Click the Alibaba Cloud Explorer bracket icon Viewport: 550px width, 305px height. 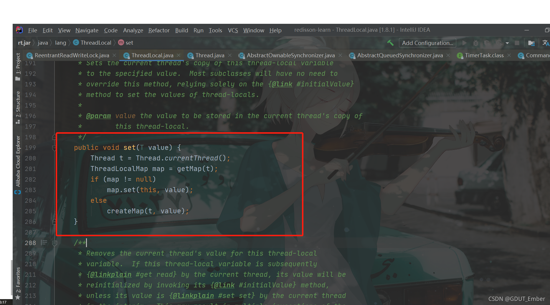[x=18, y=192]
